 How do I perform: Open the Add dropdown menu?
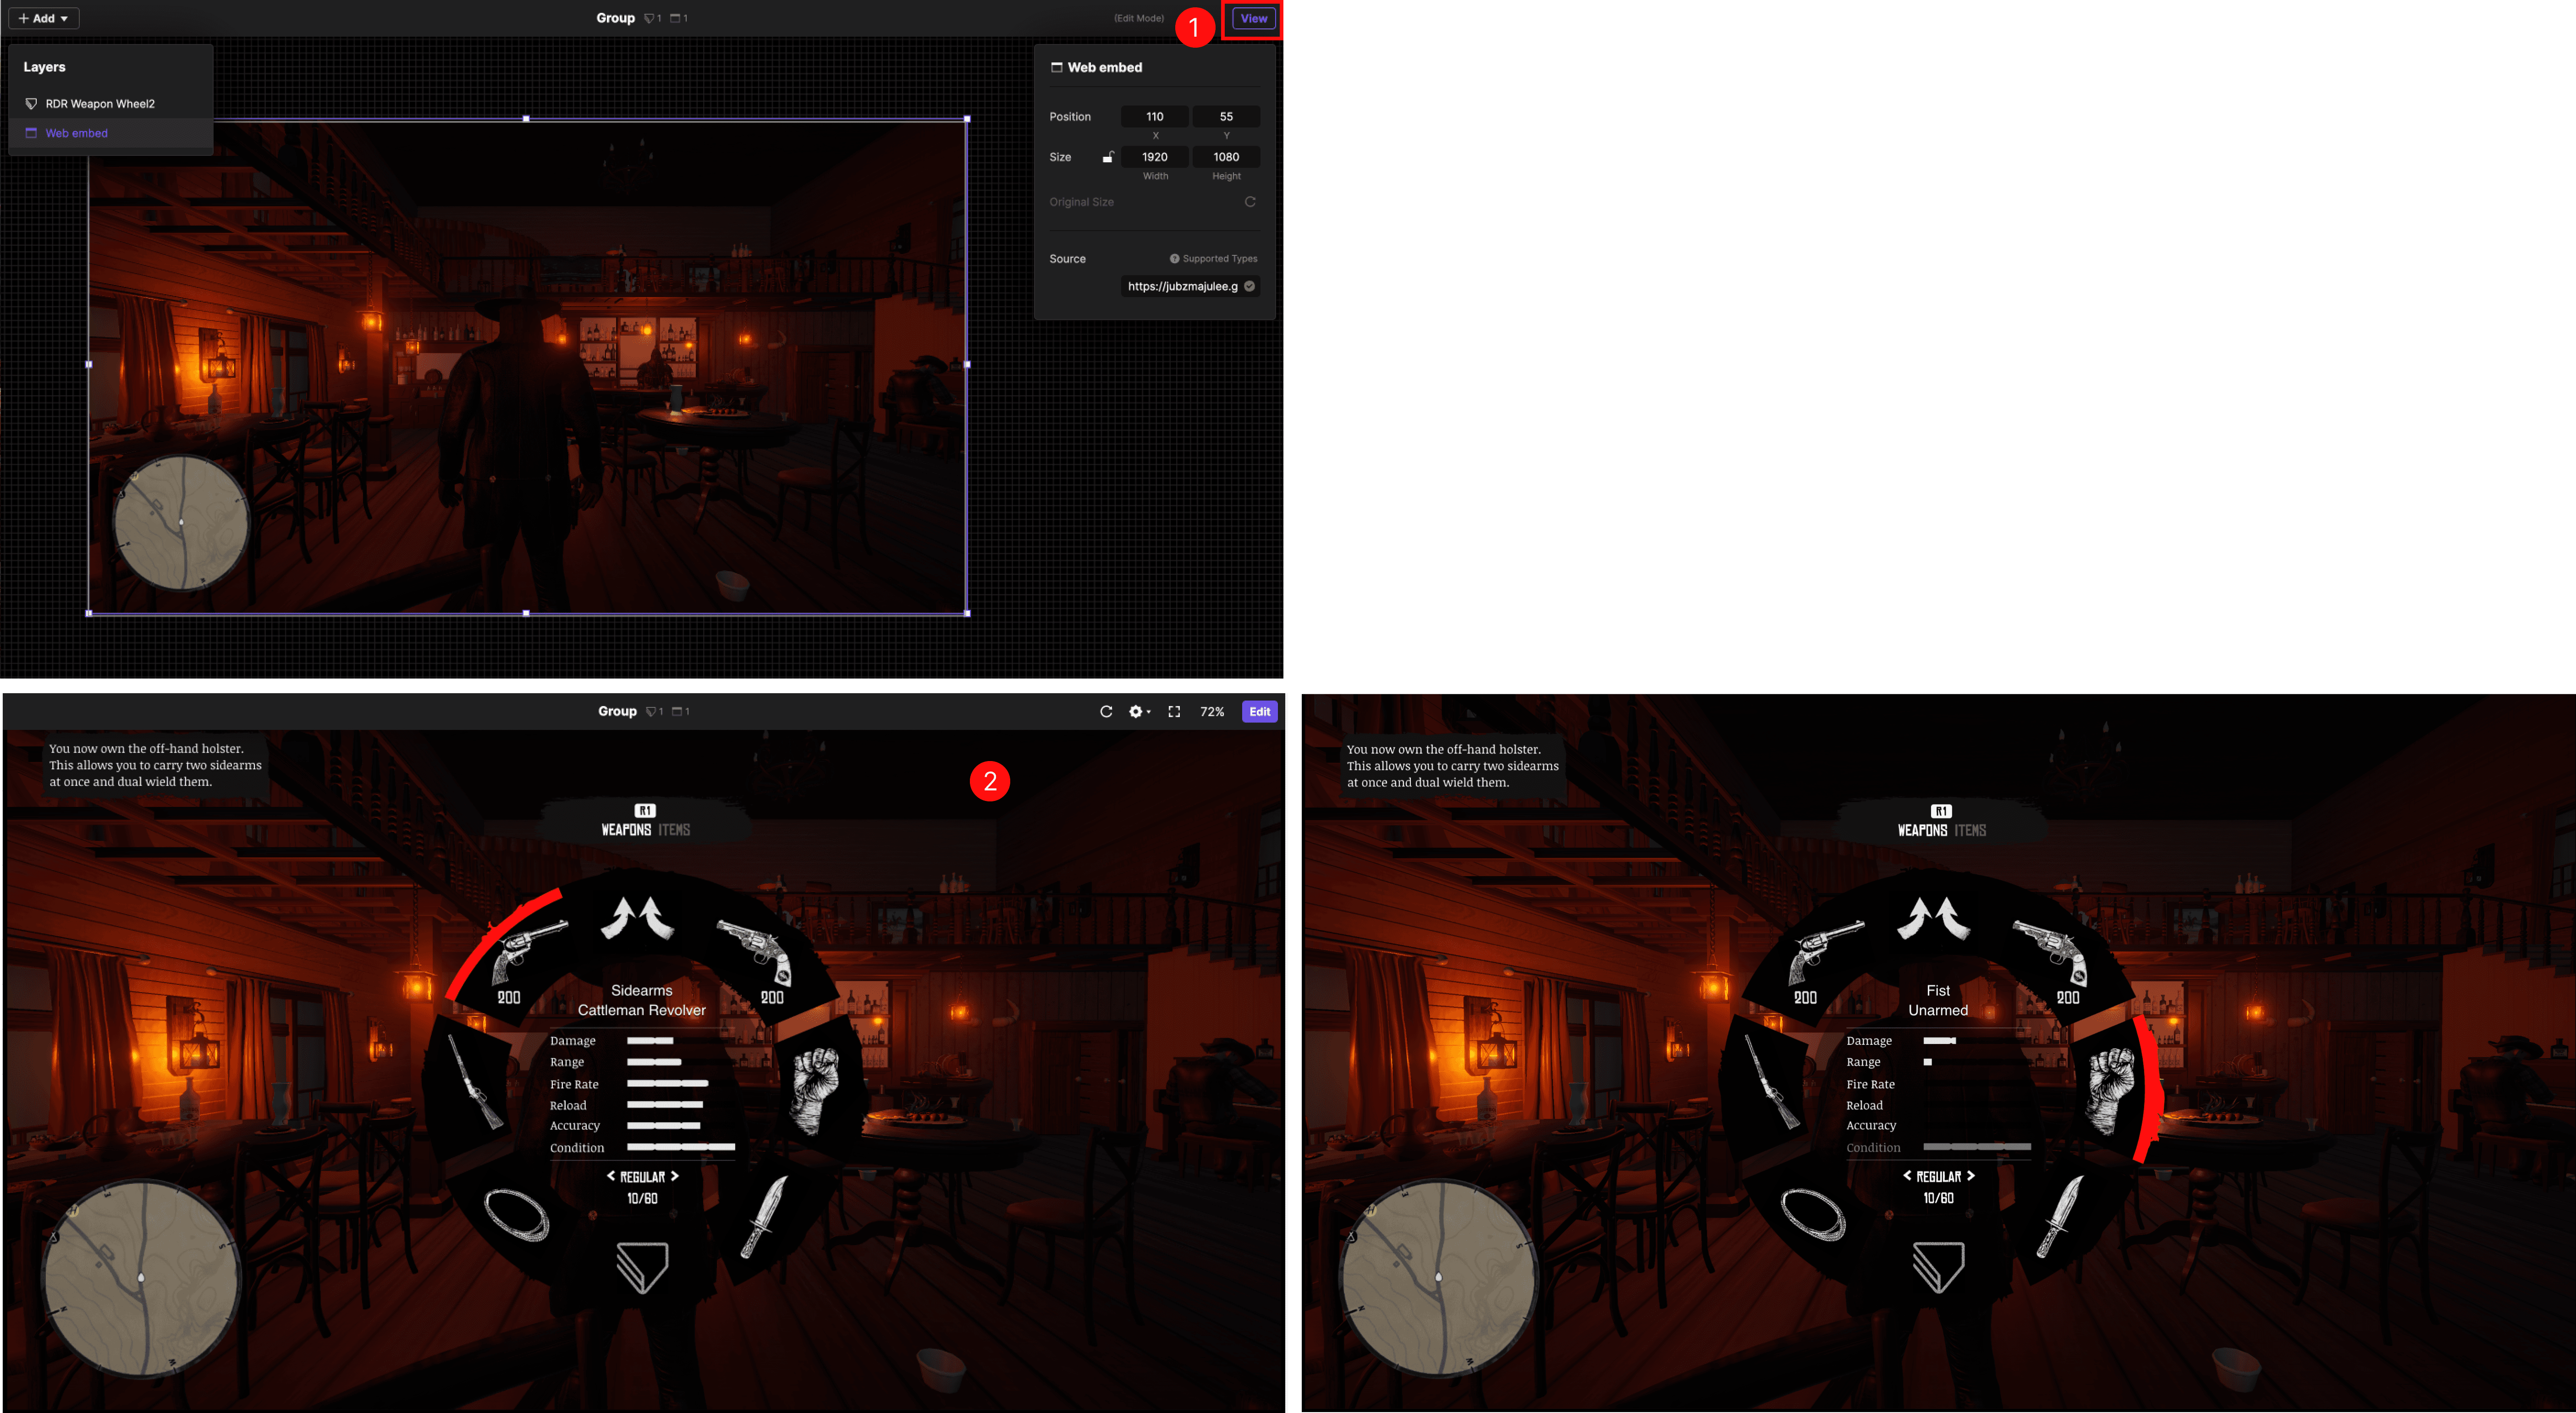click(43, 17)
